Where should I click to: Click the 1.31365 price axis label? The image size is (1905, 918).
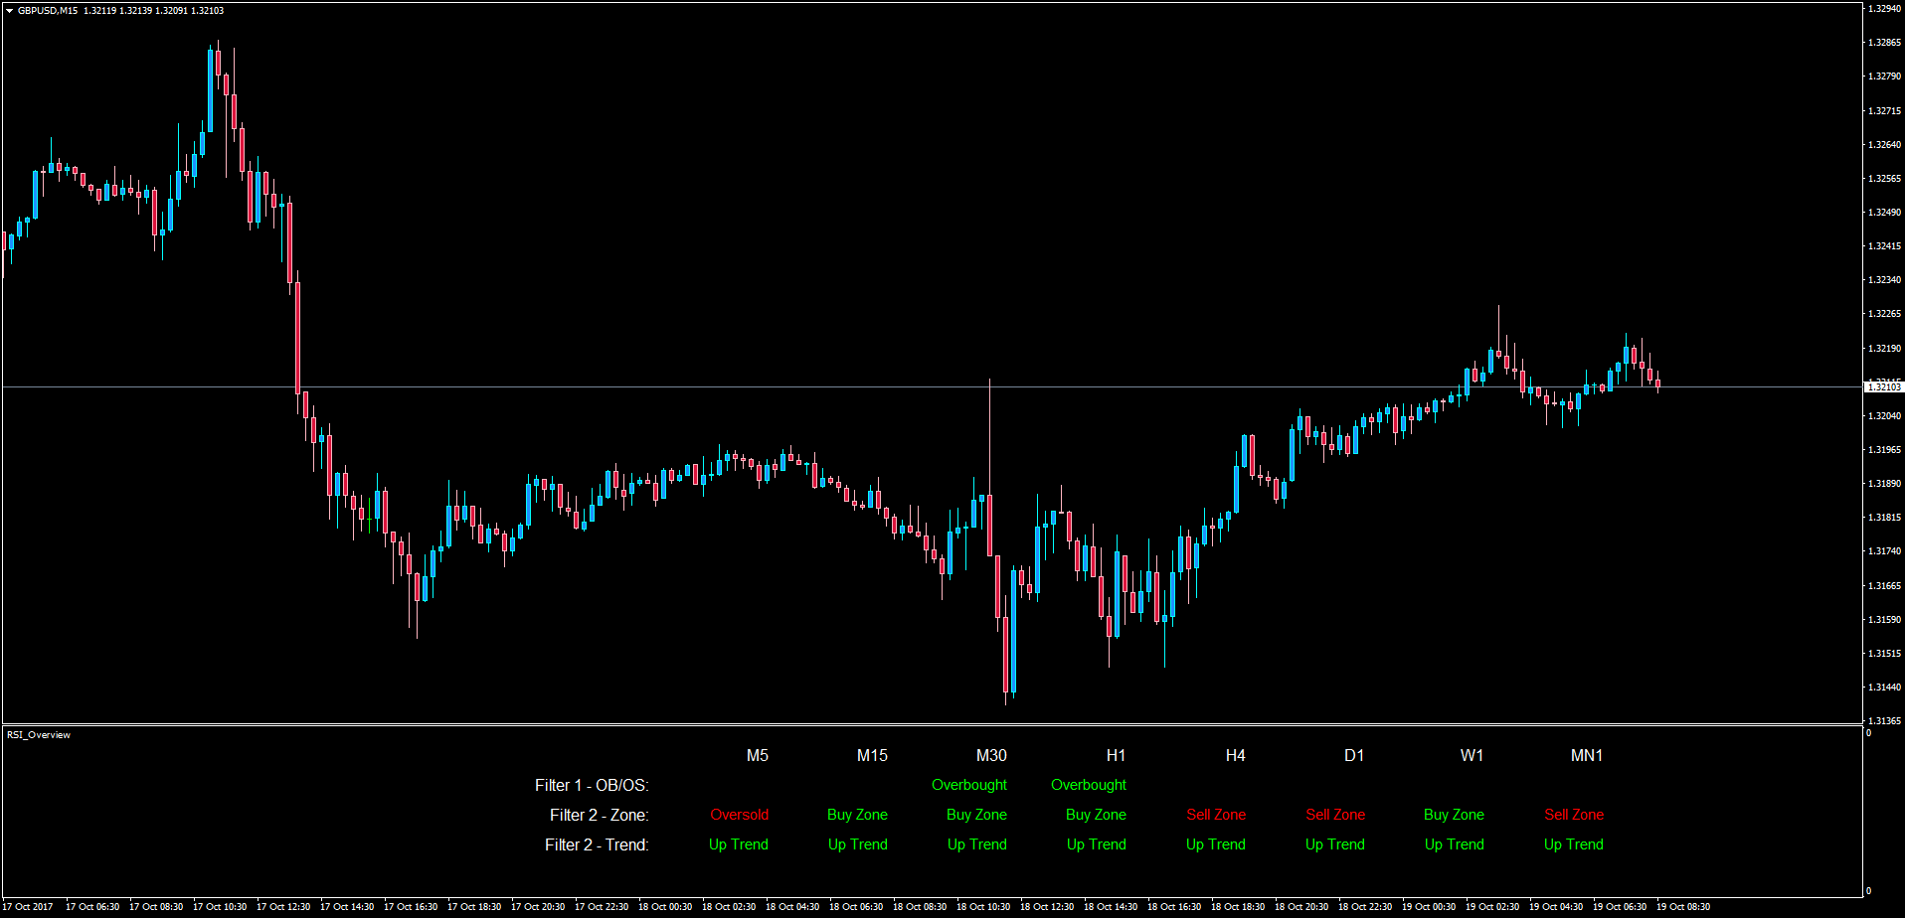pos(1885,721)
